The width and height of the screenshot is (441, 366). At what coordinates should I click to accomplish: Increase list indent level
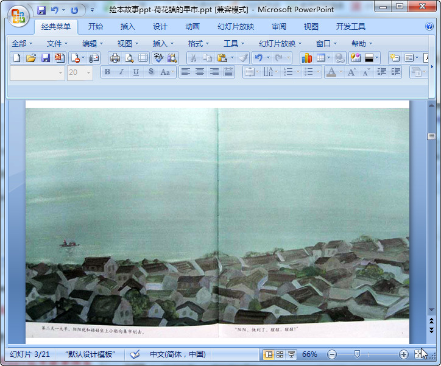(x=395, y=72)
